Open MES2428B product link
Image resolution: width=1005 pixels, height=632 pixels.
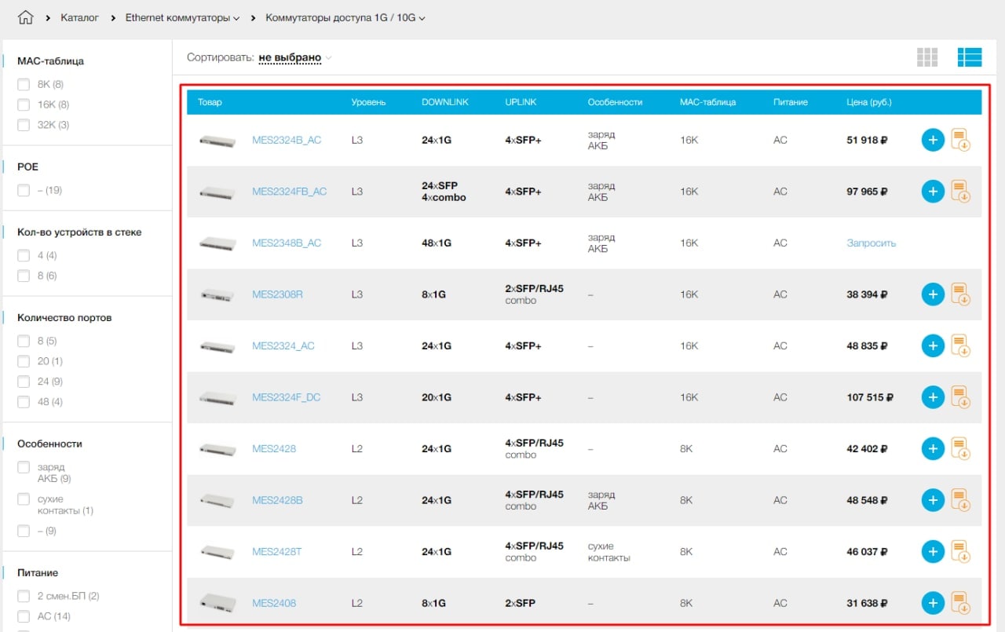(x=277, y=500)
